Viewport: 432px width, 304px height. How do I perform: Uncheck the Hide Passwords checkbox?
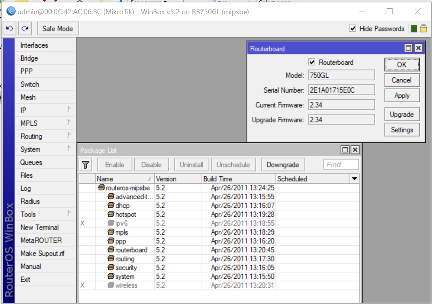click(x=353, y=28)
